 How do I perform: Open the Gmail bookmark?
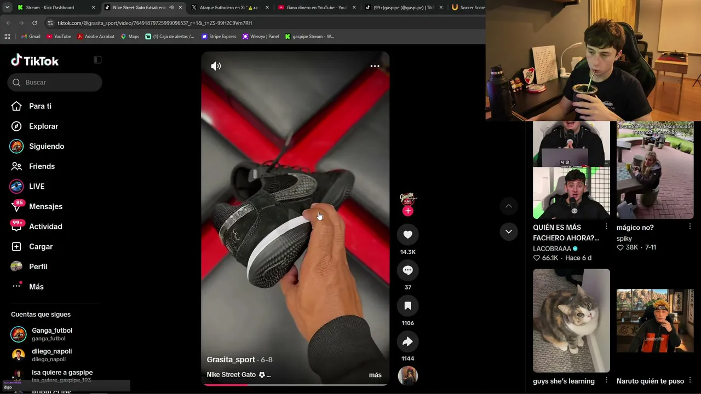point(31,37)
